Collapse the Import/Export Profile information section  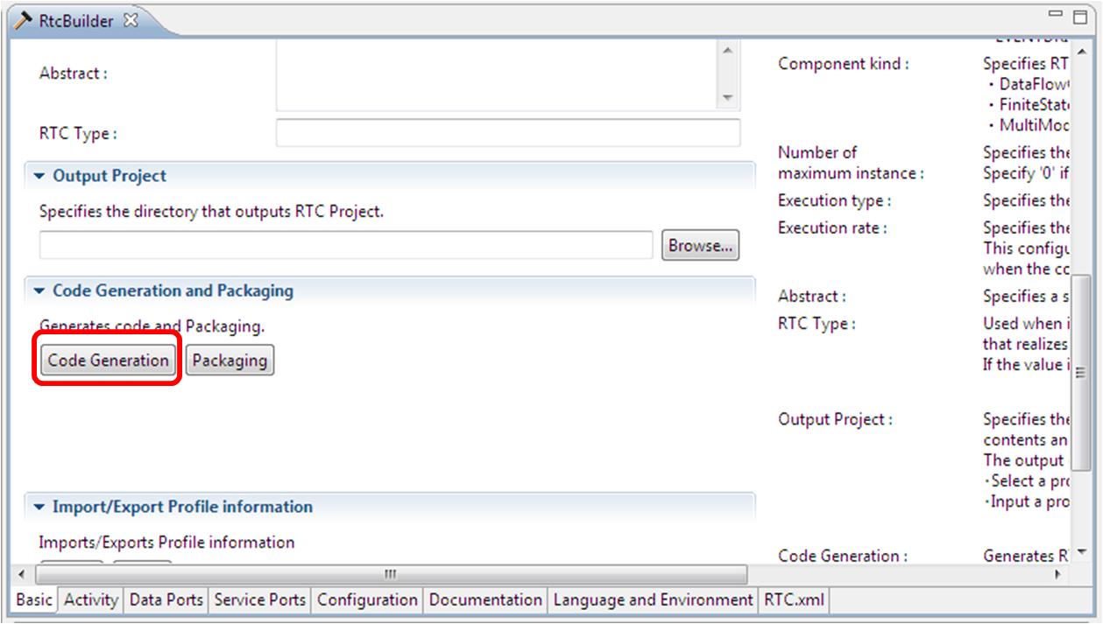coord(38,507)
